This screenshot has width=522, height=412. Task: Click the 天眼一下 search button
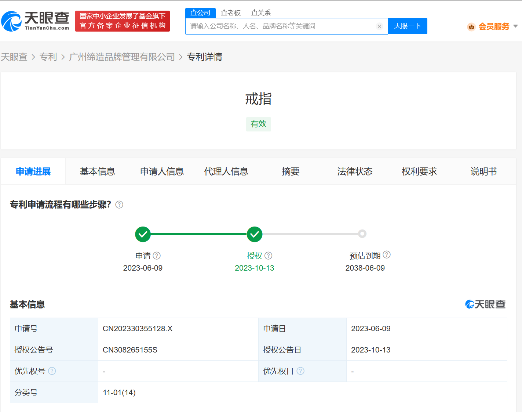pyautogui.click(x=408, y=26)
